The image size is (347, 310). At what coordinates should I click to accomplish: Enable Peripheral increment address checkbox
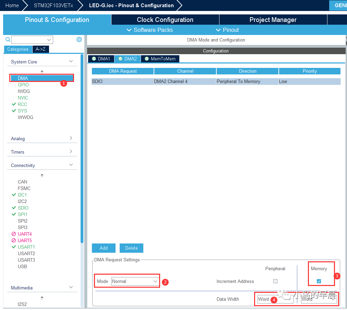[275, 281]
